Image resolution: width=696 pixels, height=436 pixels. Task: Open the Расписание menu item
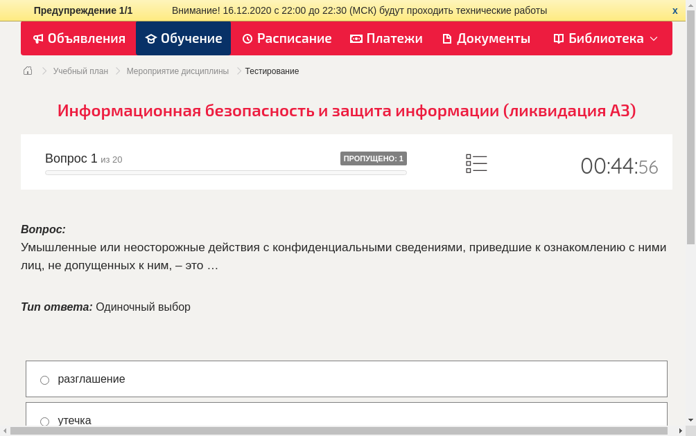click(287, 39)
